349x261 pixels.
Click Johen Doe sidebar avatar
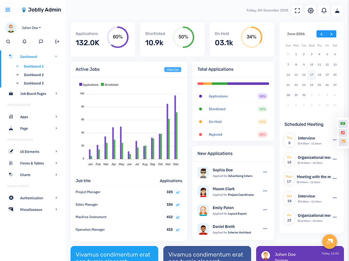point(11,28)
